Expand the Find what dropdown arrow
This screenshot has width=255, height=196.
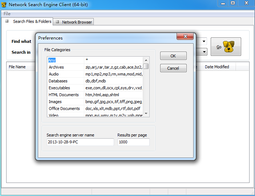[204, 41]
